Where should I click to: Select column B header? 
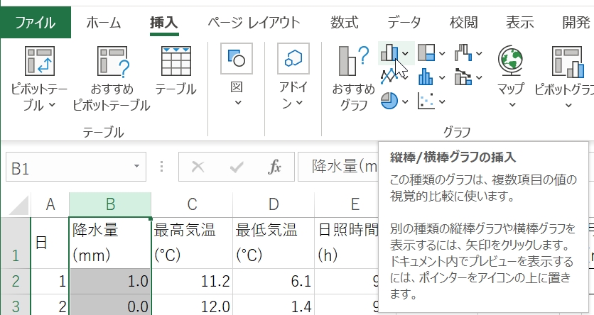click(x=110, y=204)
